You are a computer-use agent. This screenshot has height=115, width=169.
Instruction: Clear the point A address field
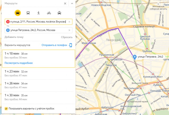pos(69,22)
